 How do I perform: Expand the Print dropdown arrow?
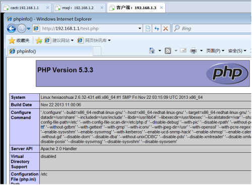(201, 50)
